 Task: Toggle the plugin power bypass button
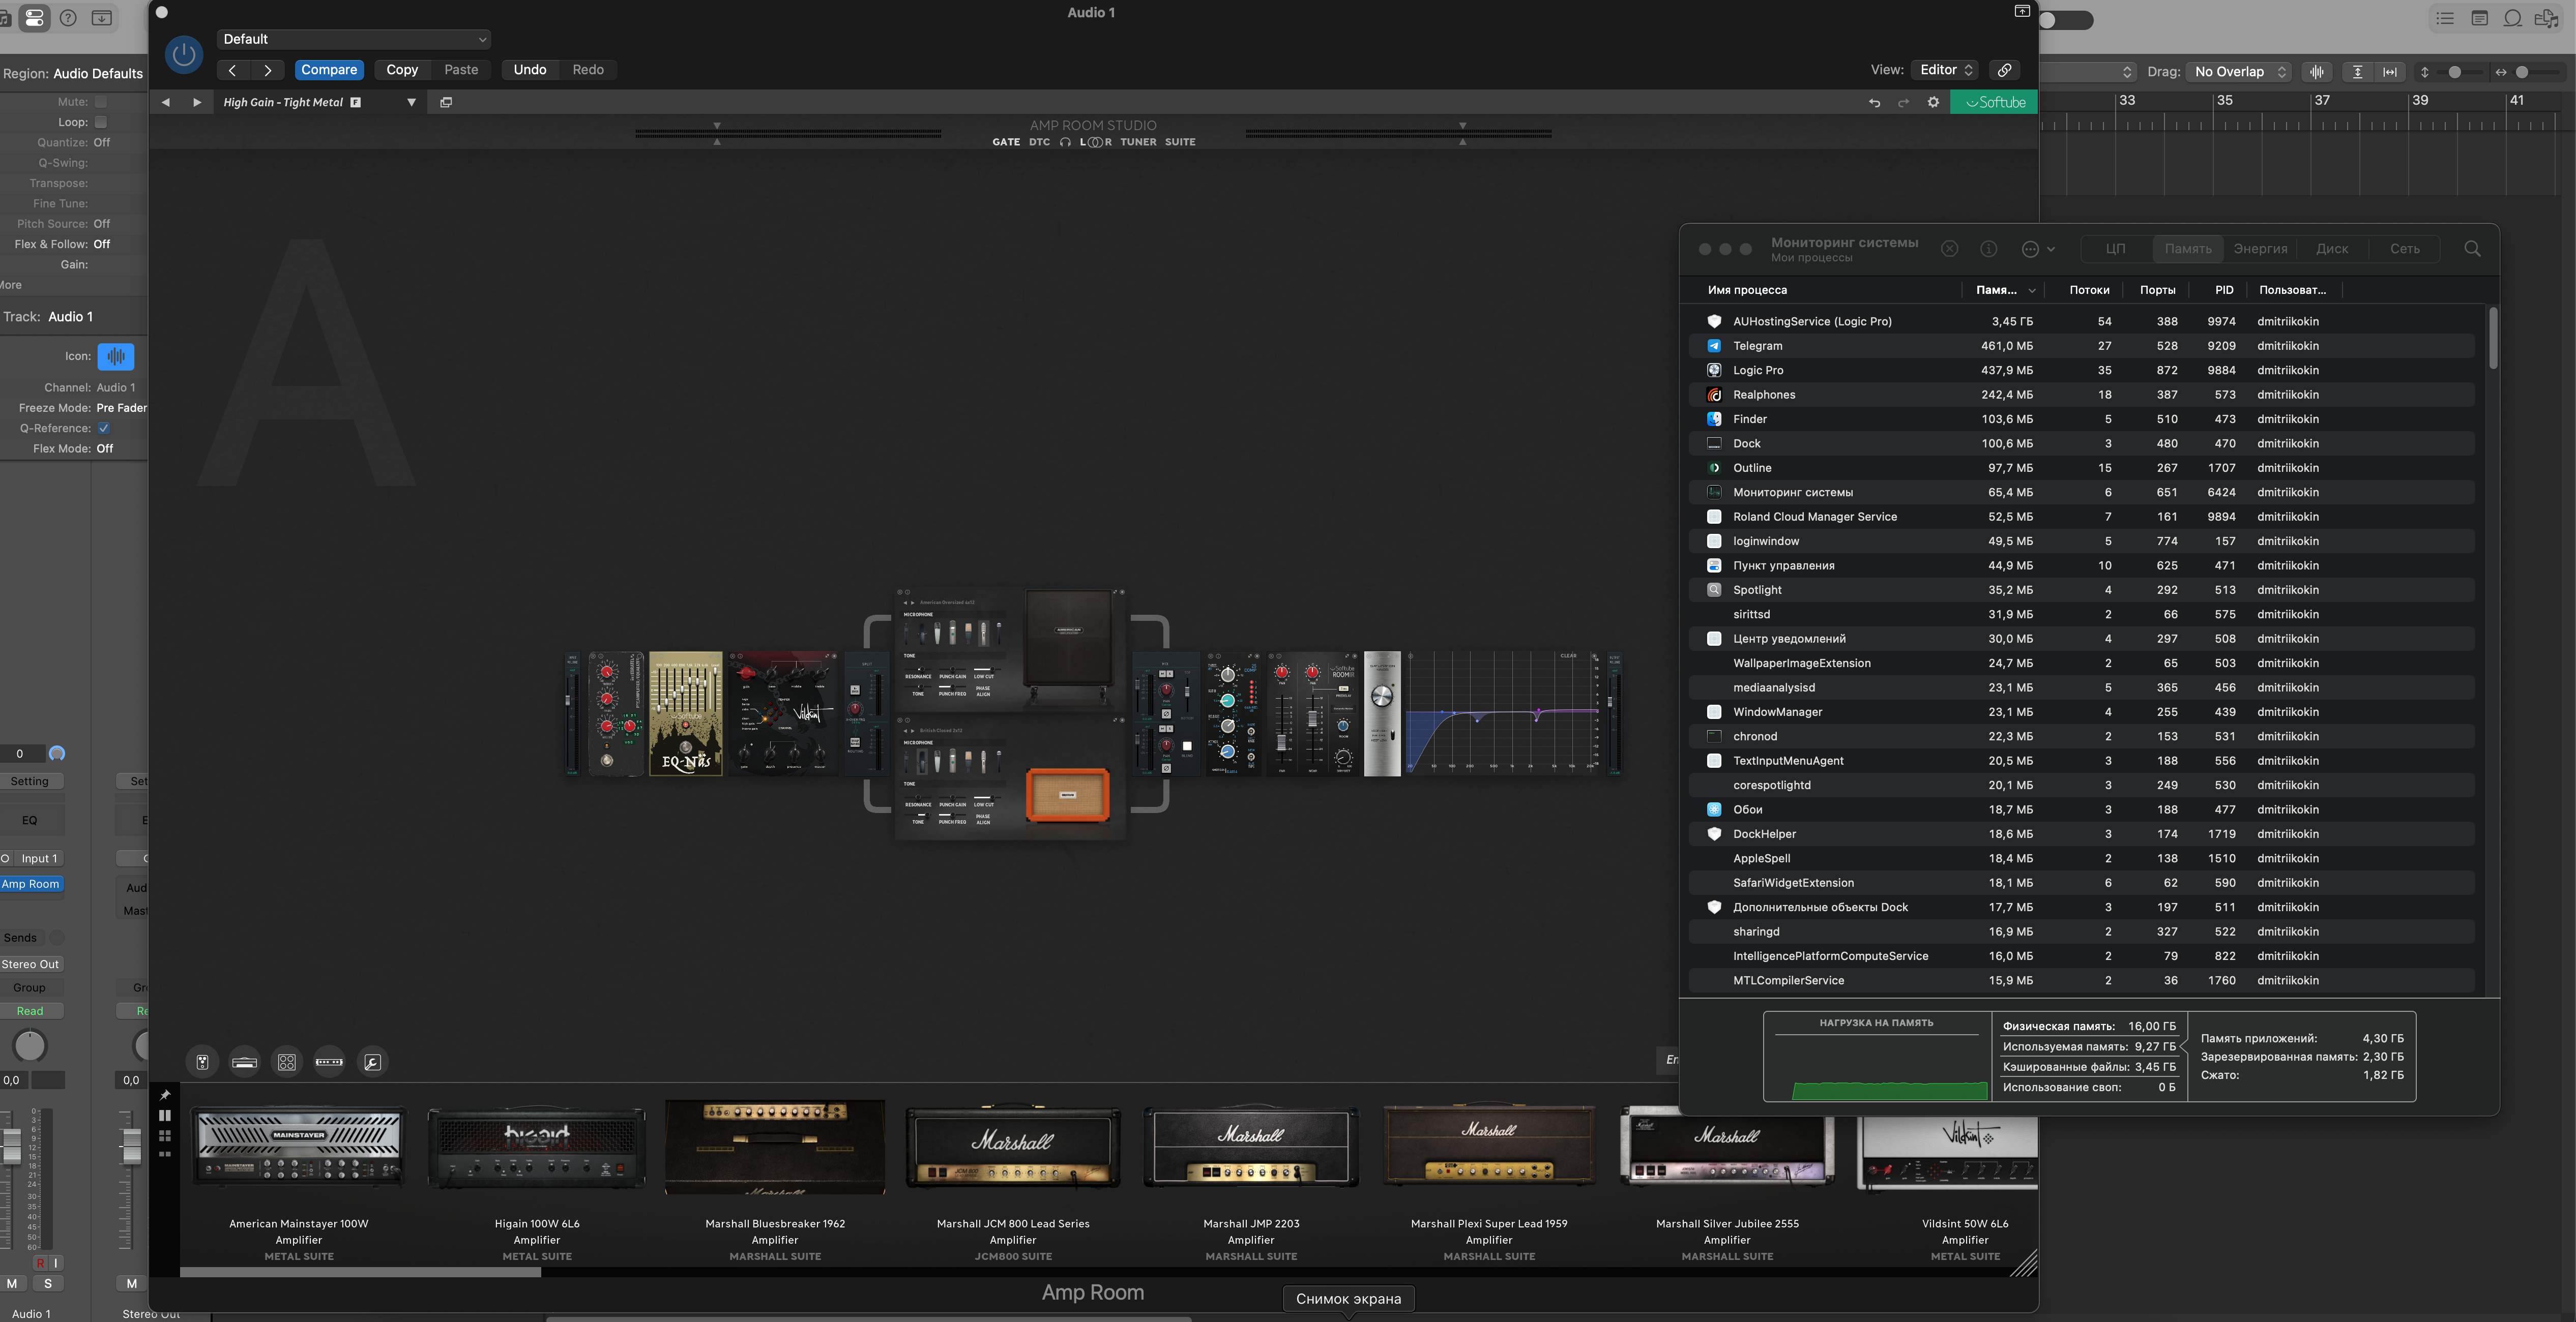coord(184,54)
